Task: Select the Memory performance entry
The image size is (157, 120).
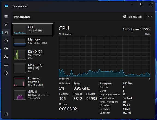Action: [x=32, y=42]
